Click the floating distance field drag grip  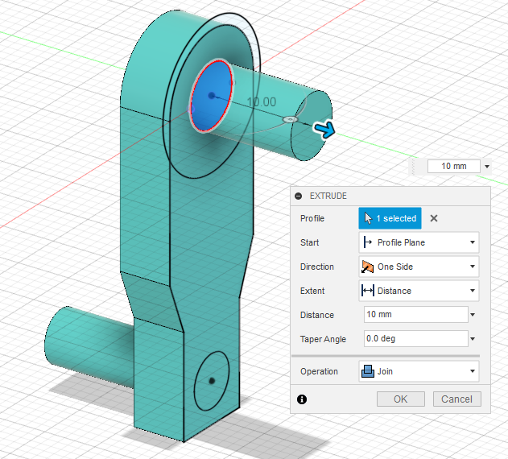tap(413, 167)
